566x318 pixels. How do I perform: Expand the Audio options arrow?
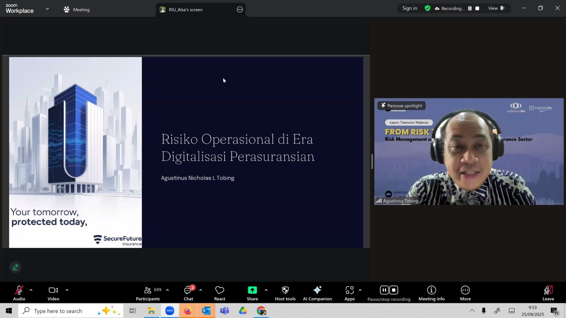(x=31, y=290)
